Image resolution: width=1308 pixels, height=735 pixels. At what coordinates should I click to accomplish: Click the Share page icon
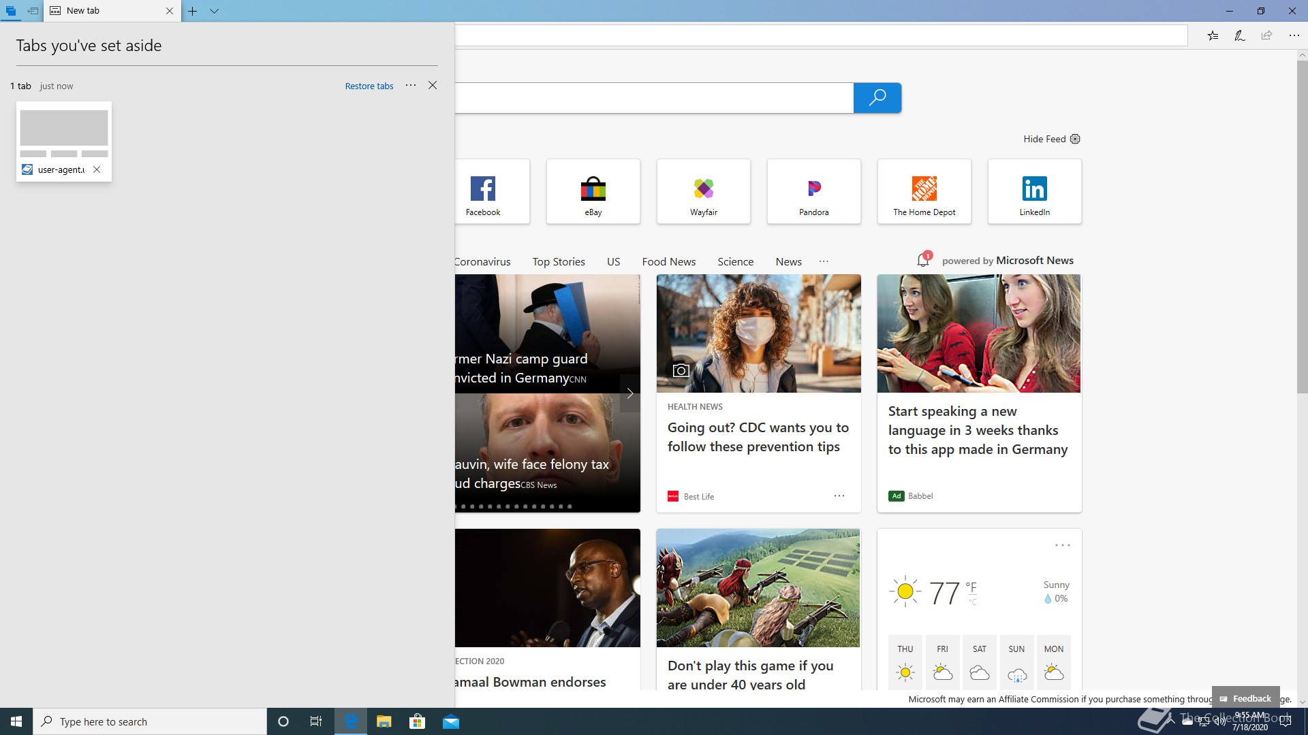(x=1266, y=35)
